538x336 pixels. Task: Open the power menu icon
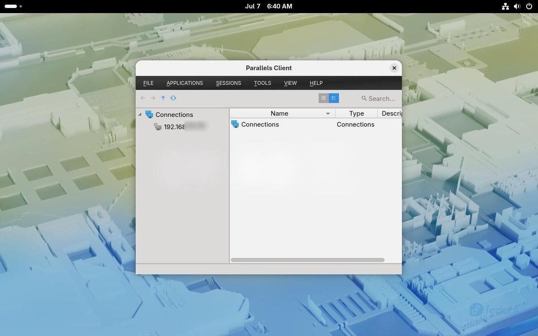(x=529, y=6)
